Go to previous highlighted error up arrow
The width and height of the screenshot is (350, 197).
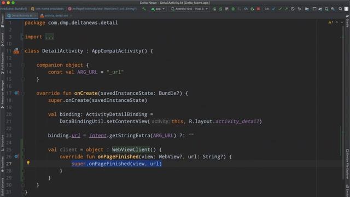(x=337, y=22)
